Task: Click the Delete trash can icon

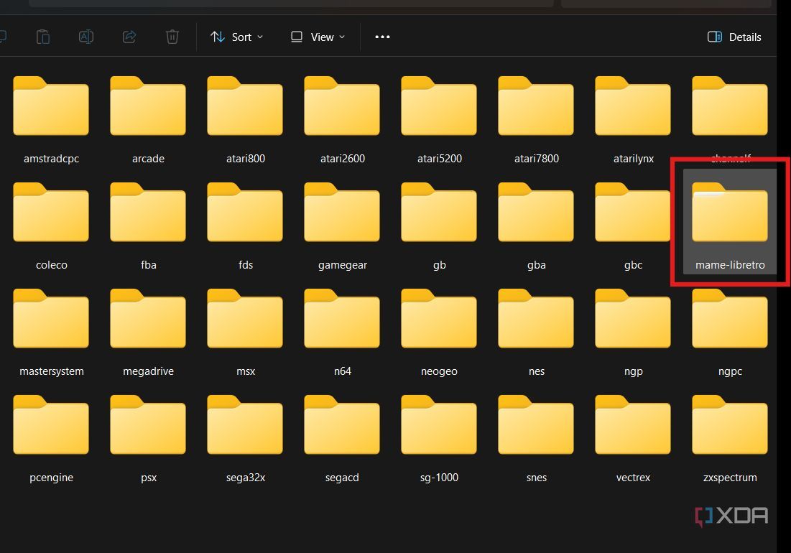Action: click(x=172, y=37)
